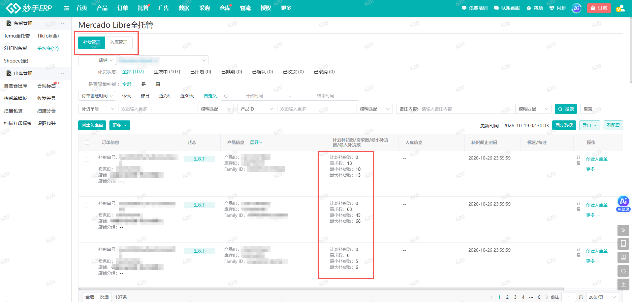The height and width of the screenshot is (302, 632).
Task: Open the 产品ID field selector
Action: tap(257, 109)
